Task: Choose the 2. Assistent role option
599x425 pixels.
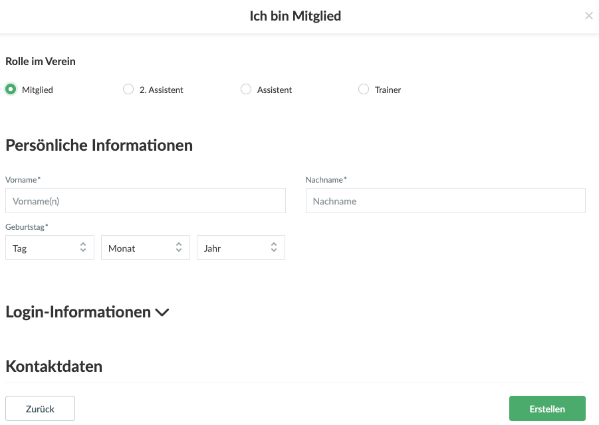Action: click(x=128, y=90)
